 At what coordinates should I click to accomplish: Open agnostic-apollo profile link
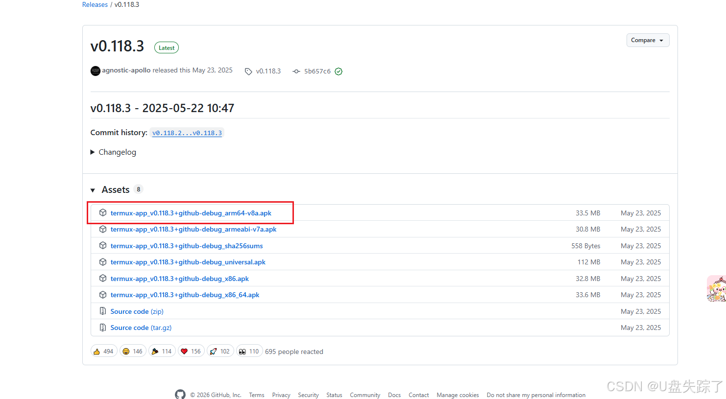[126, 70]
